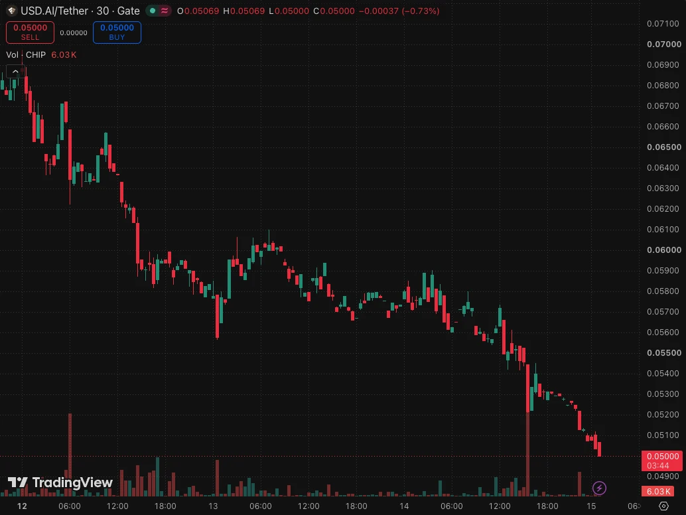Click the red current price label with countdown 03:44
Viewport: 686px width, 515px height.
[661, 461]
